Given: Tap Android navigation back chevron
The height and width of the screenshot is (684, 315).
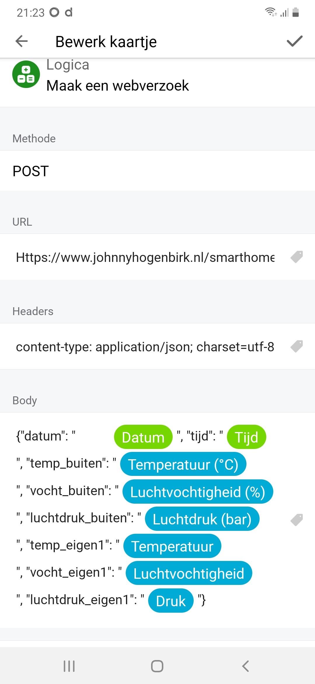Looking at the screenshot, I should coord(246,666).
